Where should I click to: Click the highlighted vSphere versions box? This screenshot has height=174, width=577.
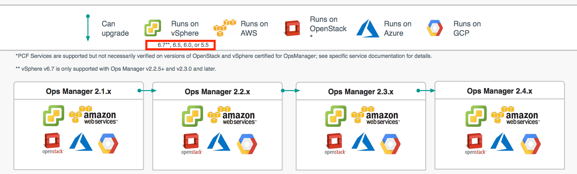[181, 45]
